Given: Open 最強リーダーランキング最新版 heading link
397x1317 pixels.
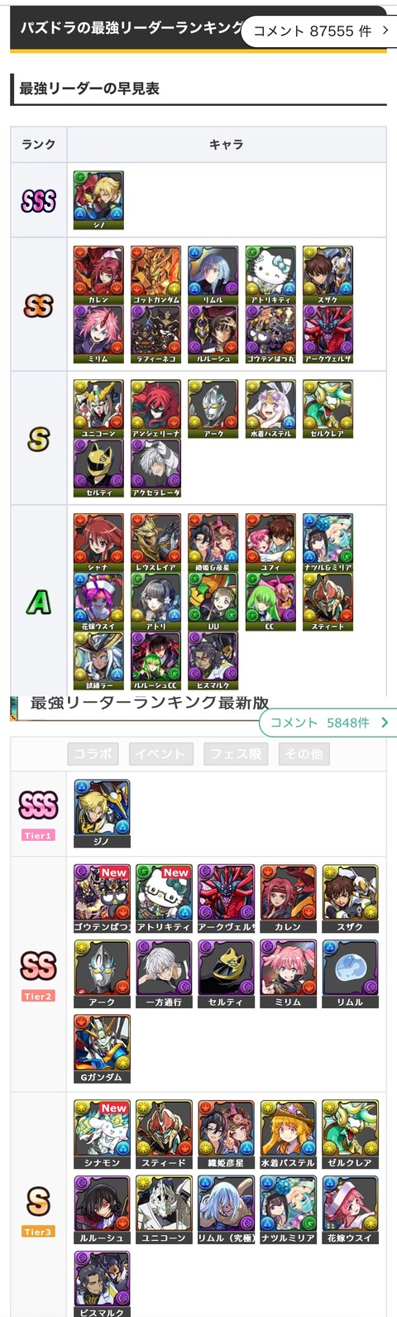Looking at the screenshot, I should 149,703.
